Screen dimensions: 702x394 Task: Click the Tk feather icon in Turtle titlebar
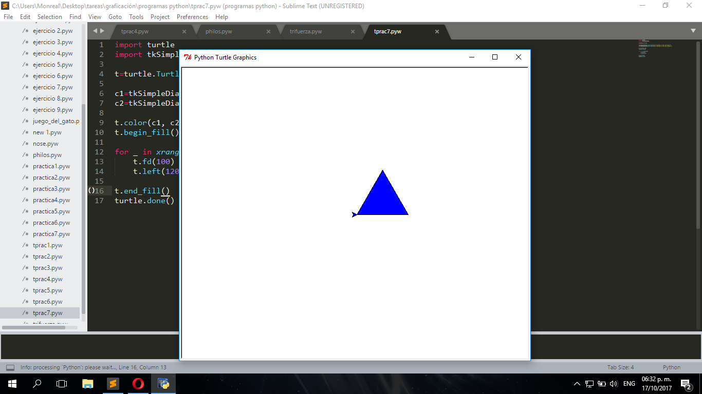coord(188,57)
